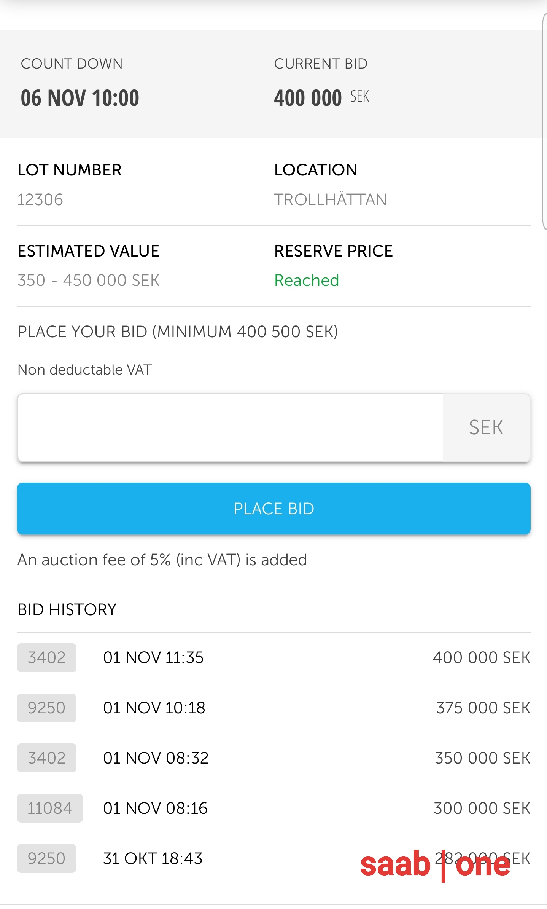The image size is (547, 909).
Task: Select bidder badge 3402 at 11:35
Action: click(x=46, y=657)
